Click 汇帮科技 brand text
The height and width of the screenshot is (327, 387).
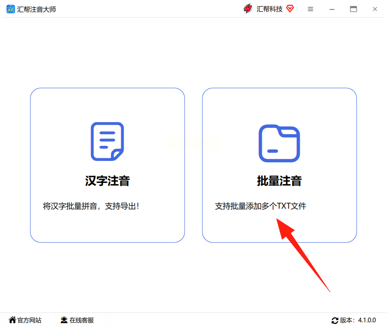270,9
